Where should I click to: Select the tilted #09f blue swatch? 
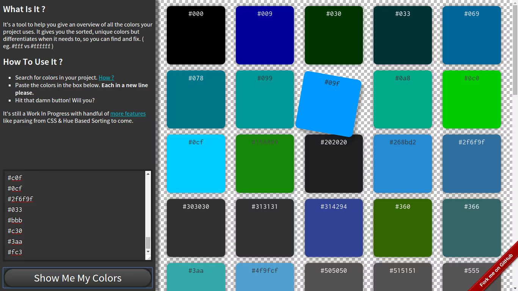coord(328,104)
